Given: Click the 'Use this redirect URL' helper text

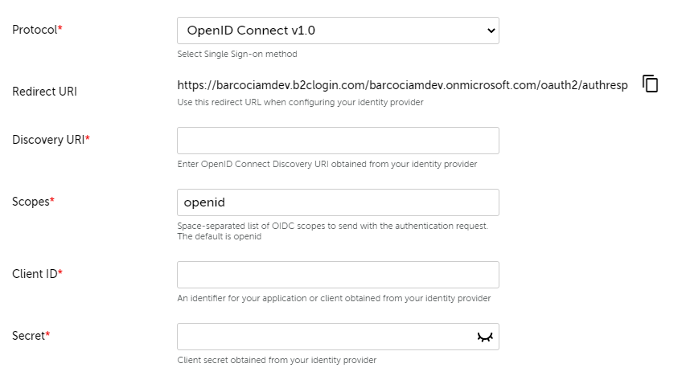Looking at the screenshot, I should point(300,103).
